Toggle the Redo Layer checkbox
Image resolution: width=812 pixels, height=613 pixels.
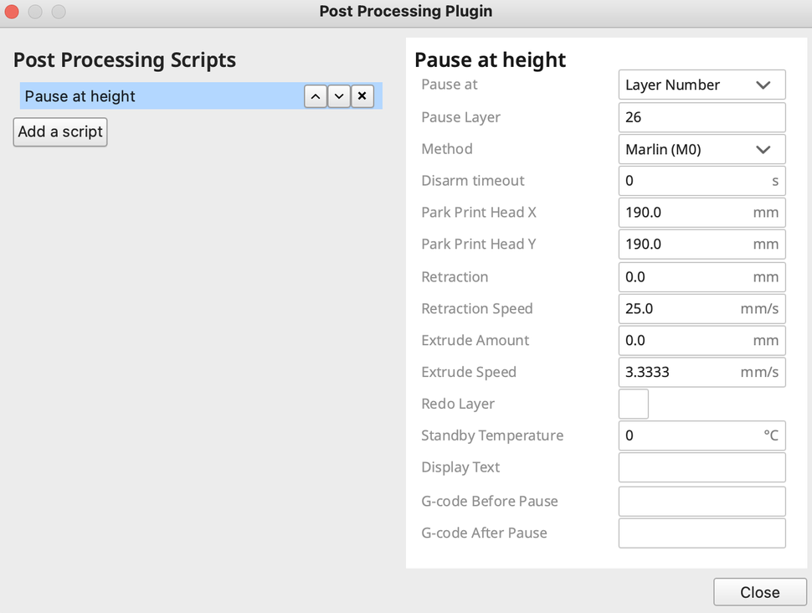point(633,404)
